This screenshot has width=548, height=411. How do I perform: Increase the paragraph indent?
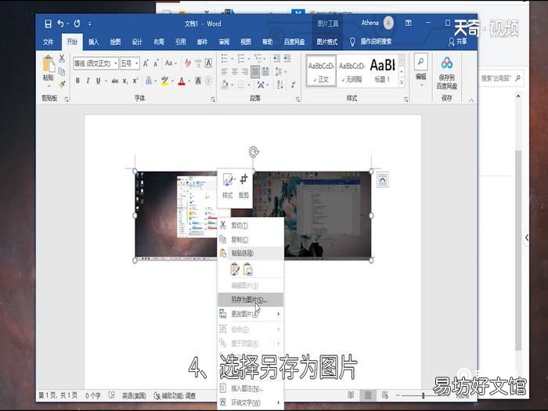point(287,58)
